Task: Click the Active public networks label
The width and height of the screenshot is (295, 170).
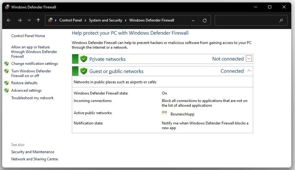Action: (93, 113)
